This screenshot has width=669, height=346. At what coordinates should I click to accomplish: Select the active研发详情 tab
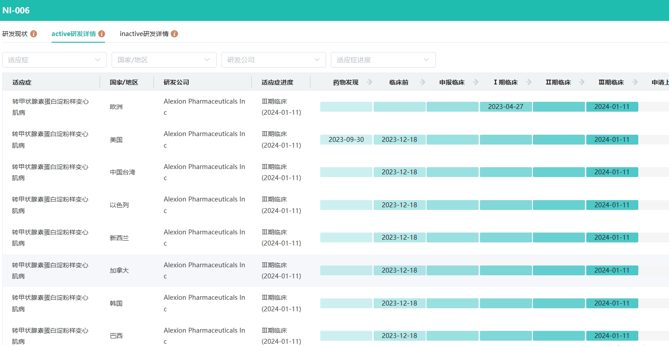73,34
